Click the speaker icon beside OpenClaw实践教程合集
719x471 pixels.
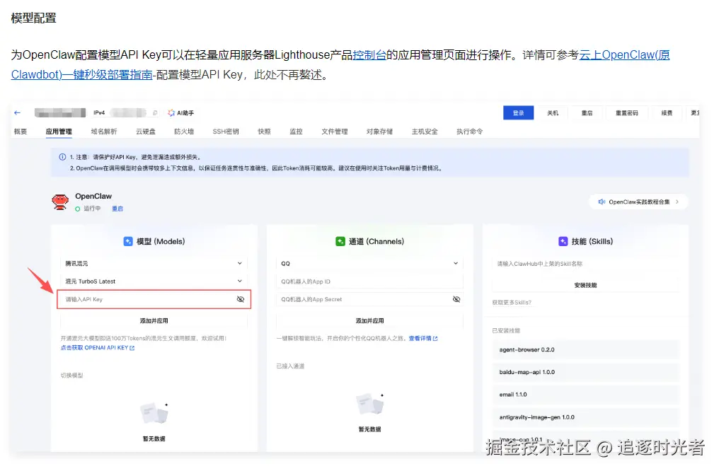click(602, 202)
